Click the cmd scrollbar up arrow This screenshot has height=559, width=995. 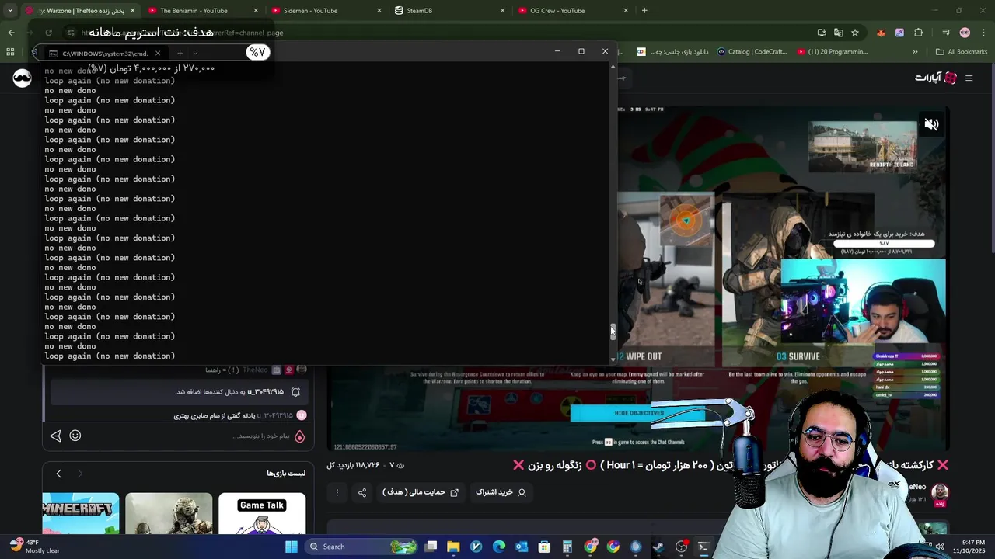613,68
